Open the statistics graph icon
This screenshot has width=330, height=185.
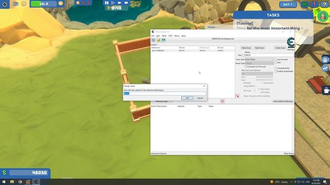pyautogui.click(x=325, y=68)
